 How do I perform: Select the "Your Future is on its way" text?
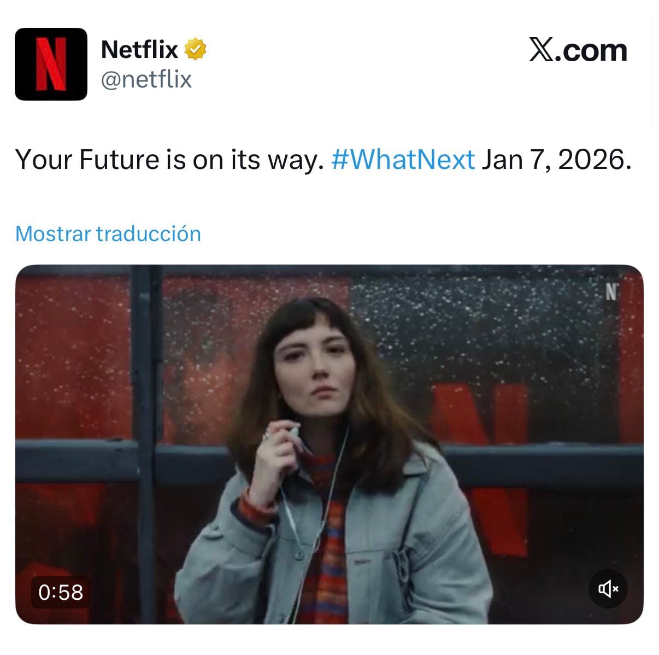[166, 160]
